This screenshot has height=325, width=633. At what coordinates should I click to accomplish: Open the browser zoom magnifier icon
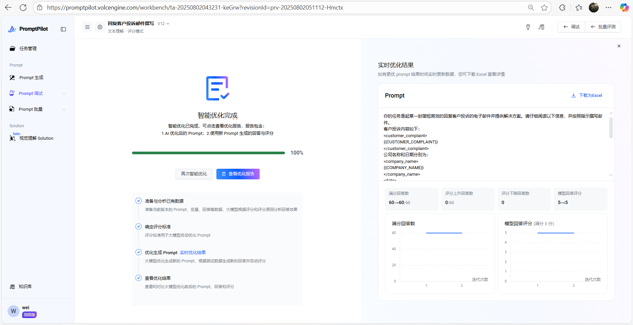pyautogui.click(x=531, y=8)
